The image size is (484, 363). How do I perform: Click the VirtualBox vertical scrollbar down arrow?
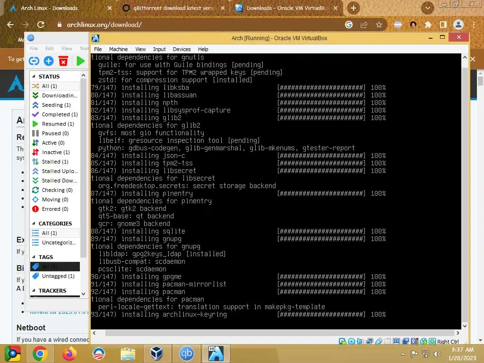[x=465, y=326]
